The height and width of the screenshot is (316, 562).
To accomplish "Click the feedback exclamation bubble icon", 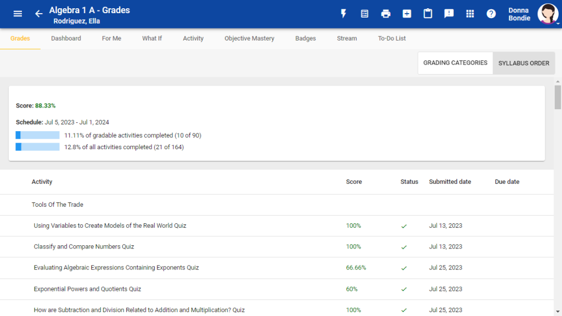I will pos(449,14).
